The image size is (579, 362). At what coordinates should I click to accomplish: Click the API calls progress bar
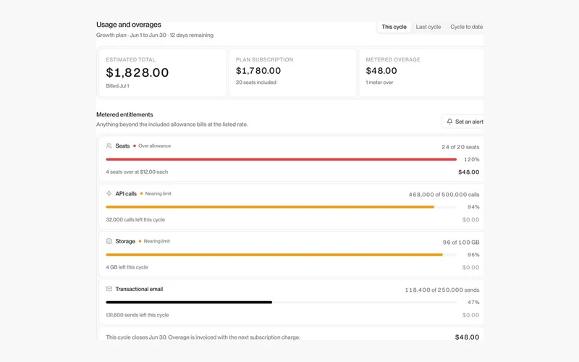point(281,207)
